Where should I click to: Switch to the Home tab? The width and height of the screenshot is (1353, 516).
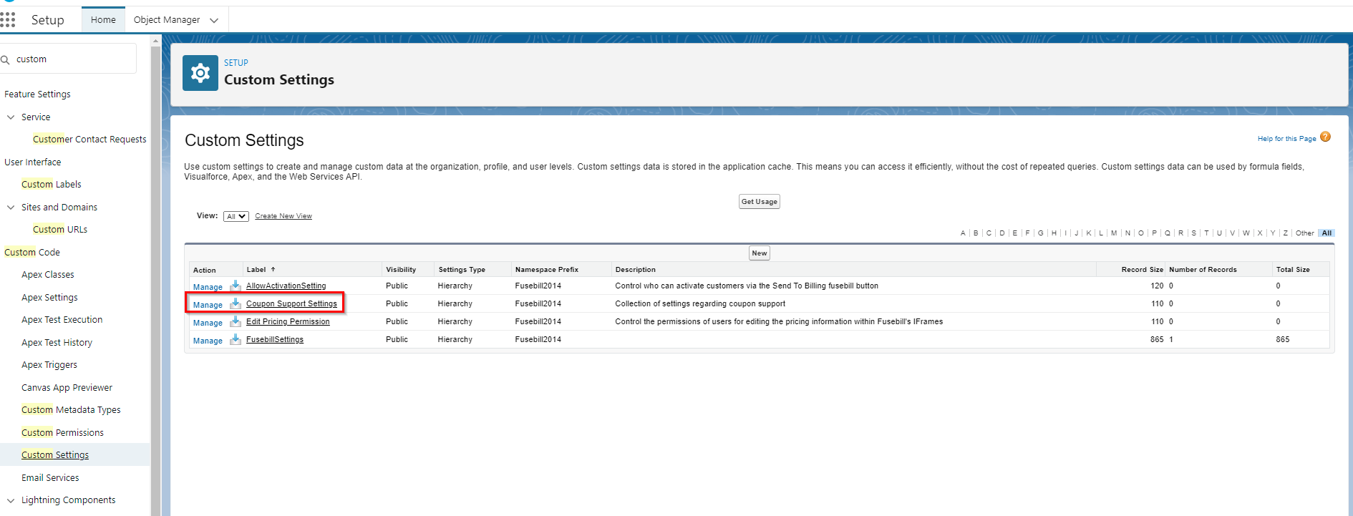pyautogui.click(x=103, y=19)
